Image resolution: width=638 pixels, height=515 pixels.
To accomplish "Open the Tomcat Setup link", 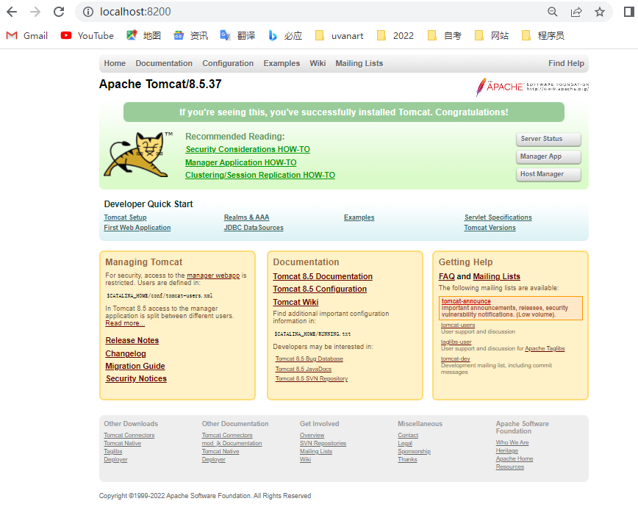I will point(125,217).
